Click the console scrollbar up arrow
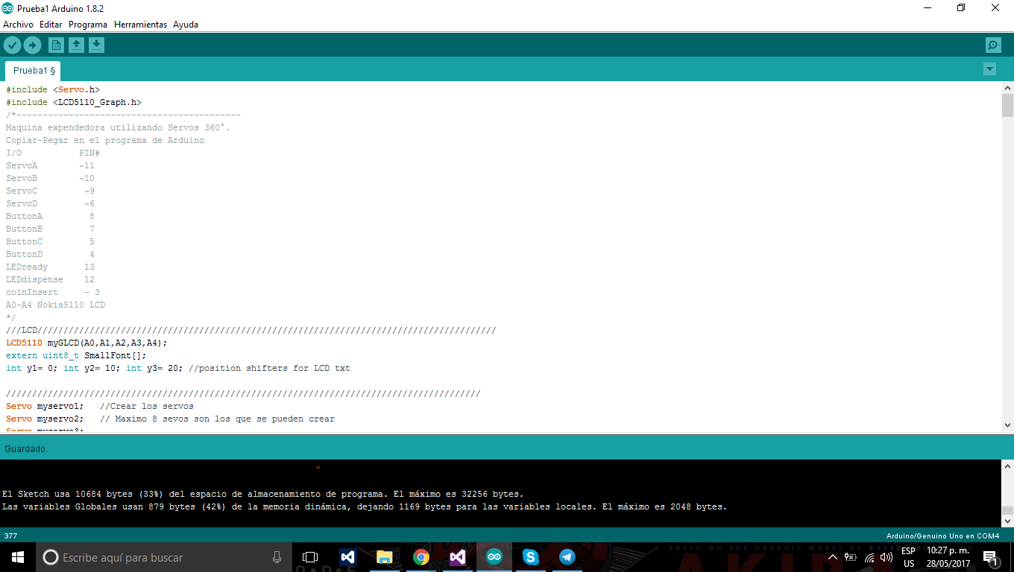Viewport: 1014px width, 572px height. 1007,466
